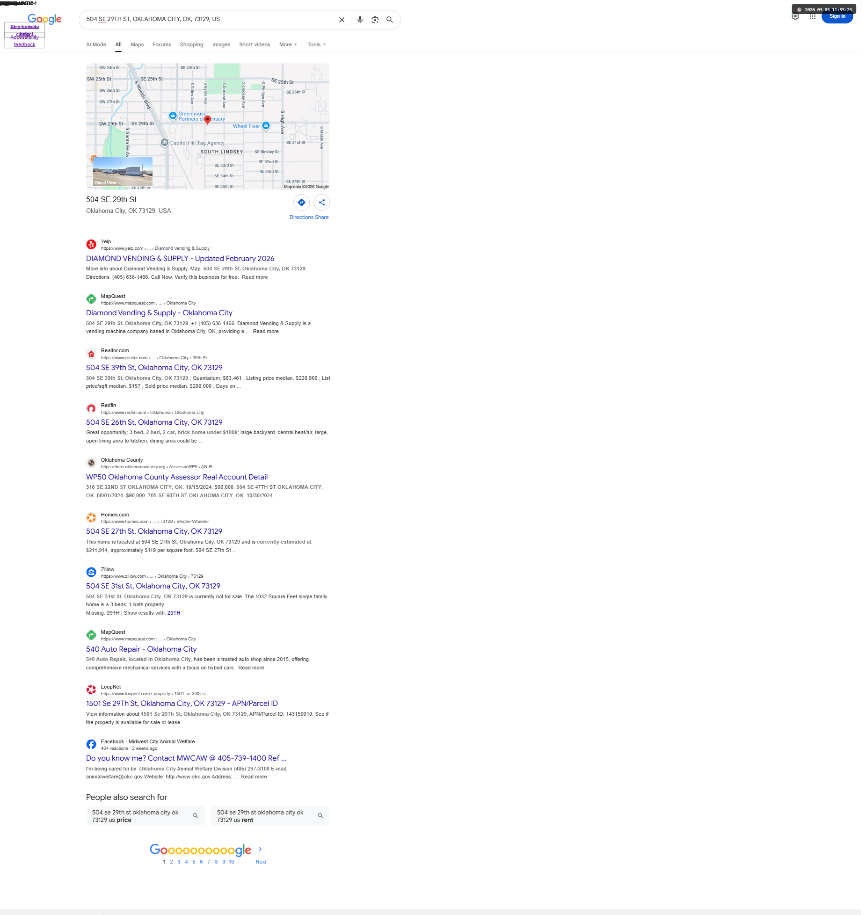The height and width of the screenshot is (915, 866).
Task: Open Diamond Vending & Supply MapQuest link
Action: click(159, 313)
